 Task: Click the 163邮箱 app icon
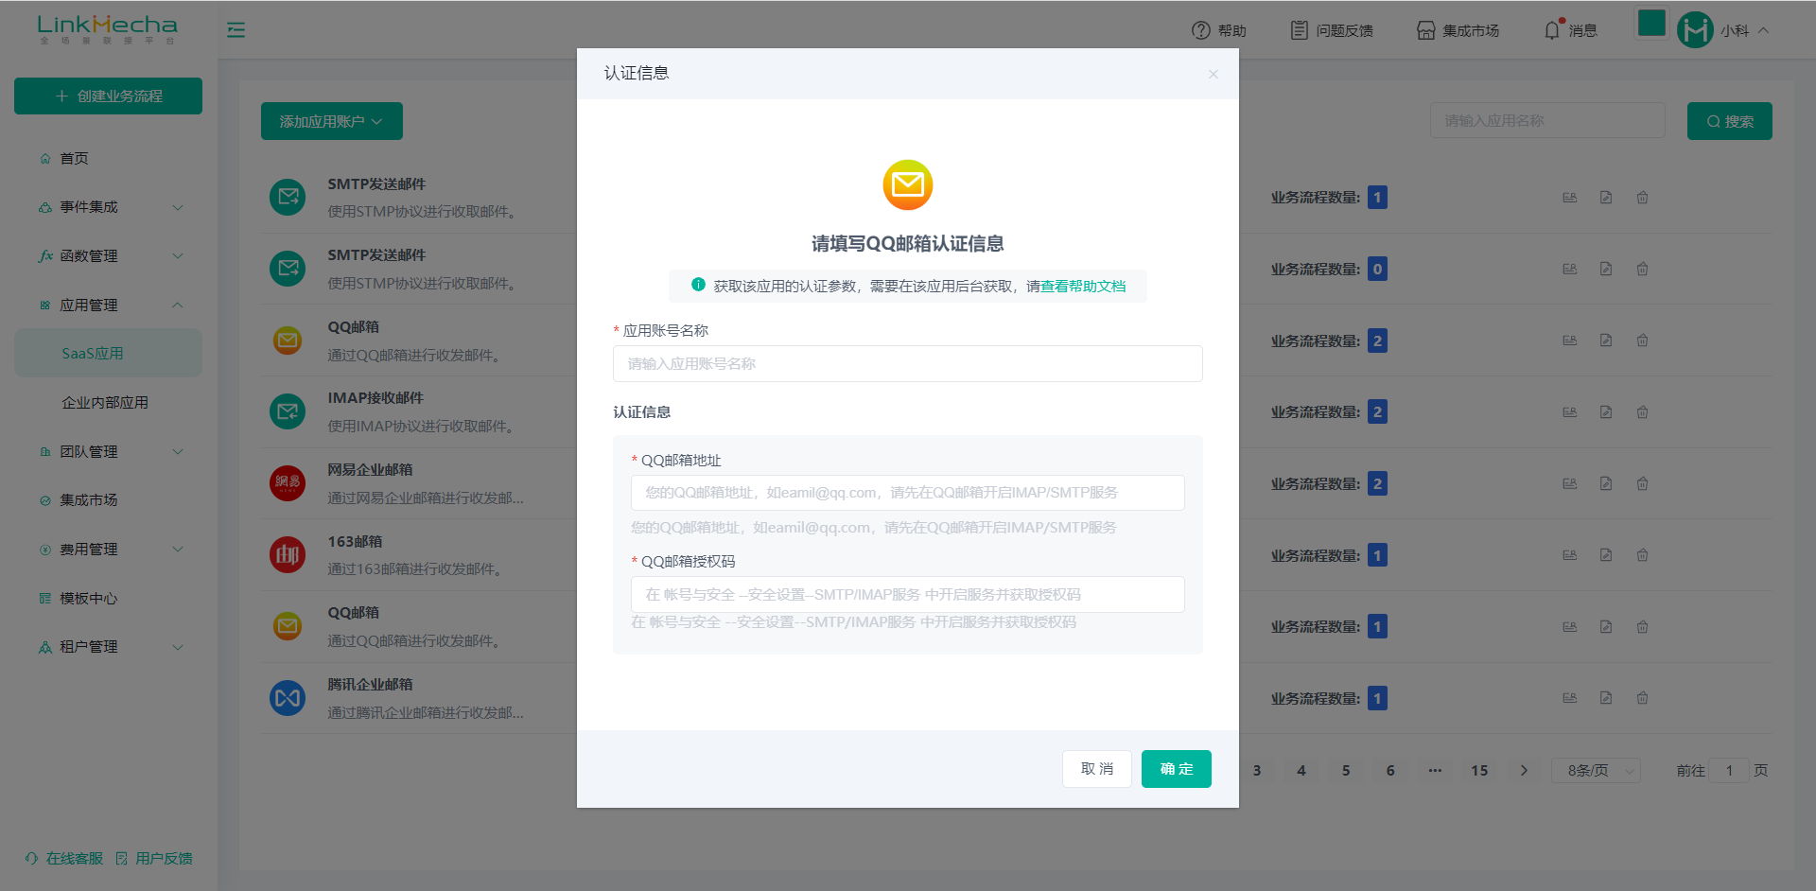[x=288, y=555]
